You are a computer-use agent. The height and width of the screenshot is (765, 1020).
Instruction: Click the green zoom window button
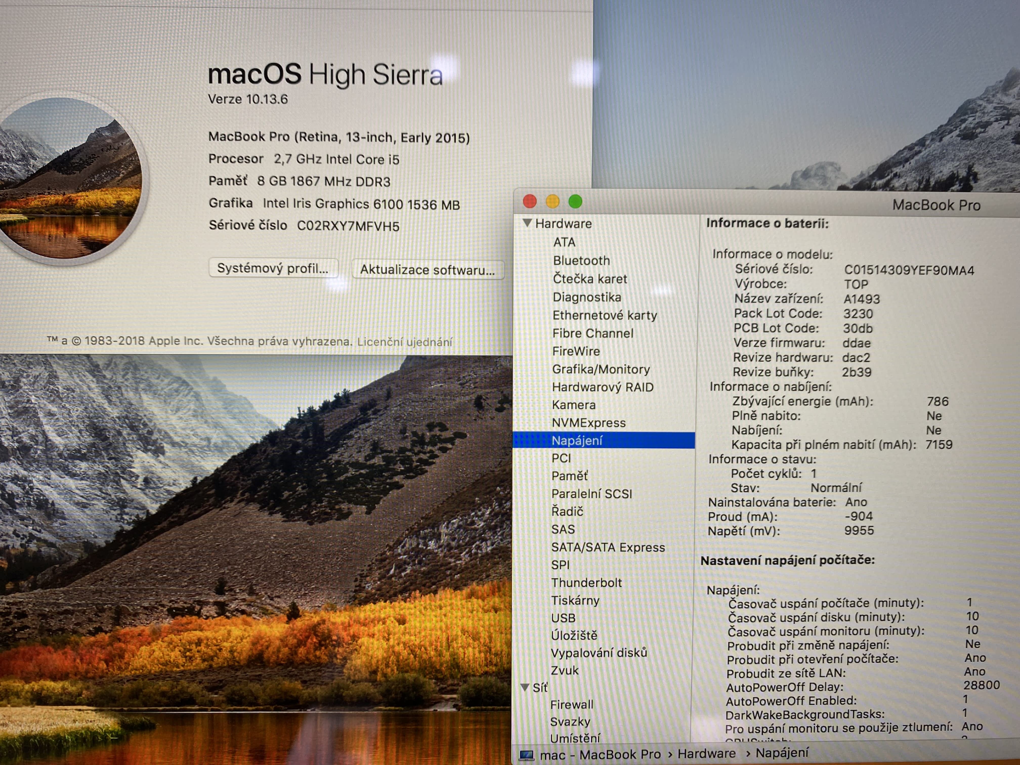coord(575,202)
